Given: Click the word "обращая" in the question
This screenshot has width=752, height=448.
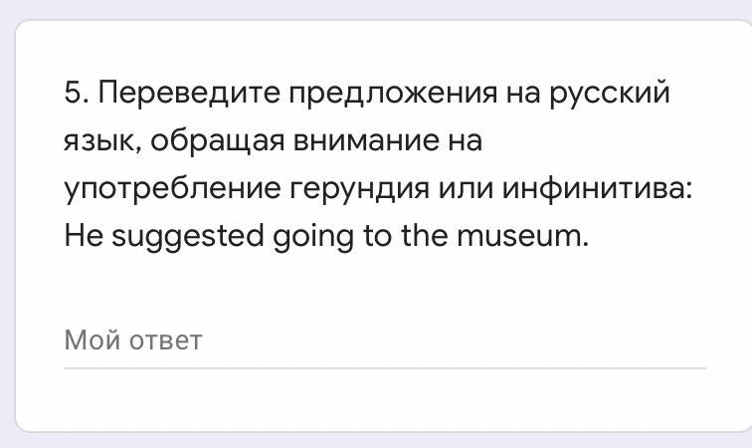Looking at the screenshot, I should (x=217, y=141).
